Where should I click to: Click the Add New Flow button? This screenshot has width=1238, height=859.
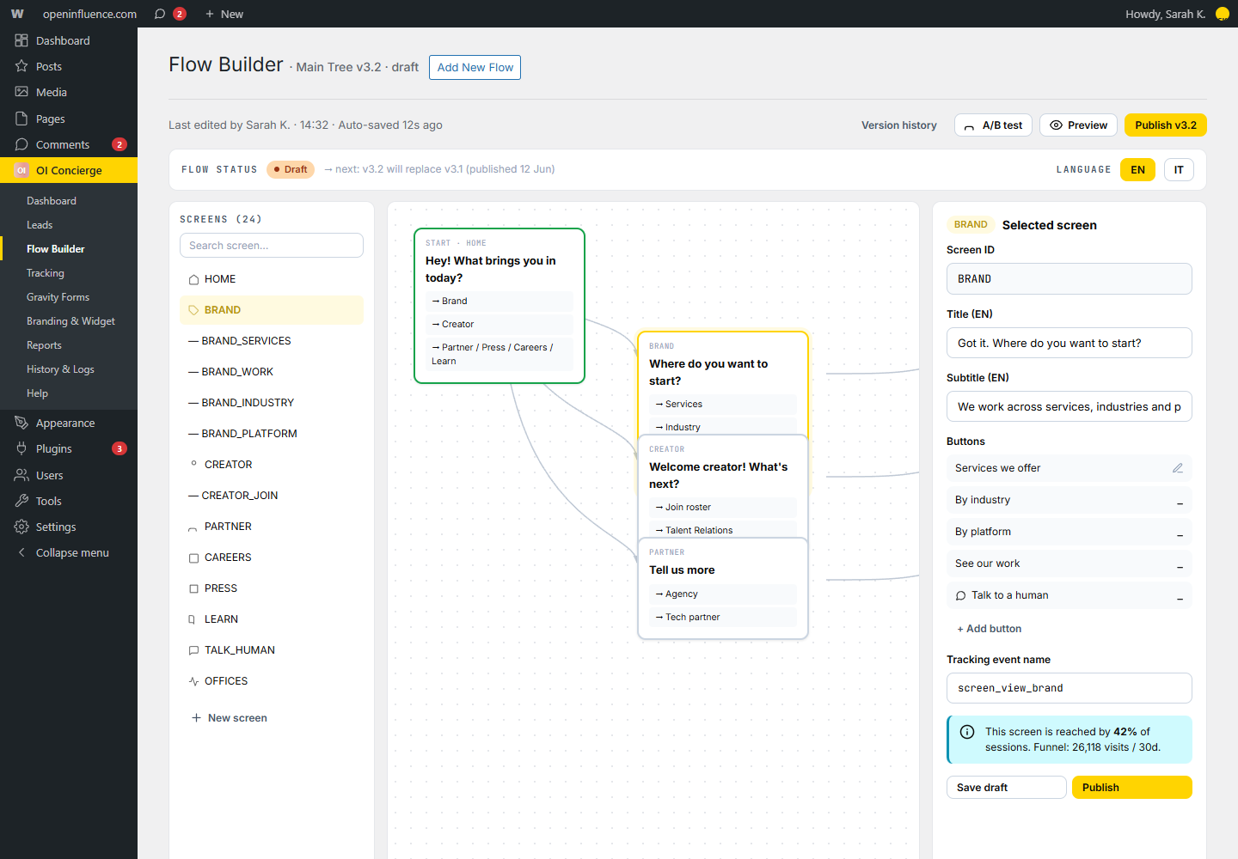tap(475, 67)
